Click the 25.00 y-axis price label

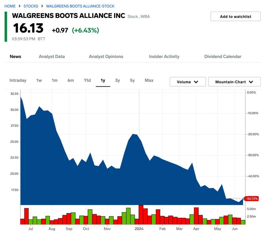14,142
